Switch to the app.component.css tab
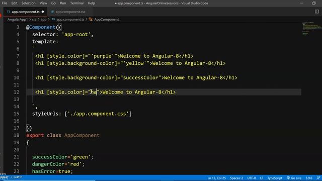Viewport: 322px width, 181px height. tap(70, 12)
